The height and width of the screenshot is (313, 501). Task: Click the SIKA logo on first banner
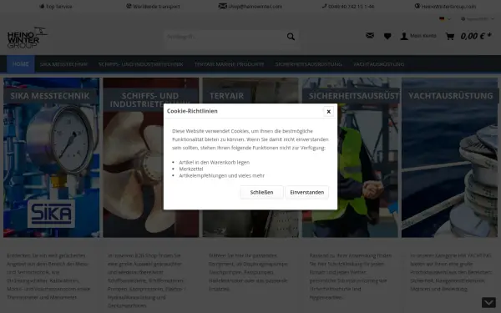51,214
